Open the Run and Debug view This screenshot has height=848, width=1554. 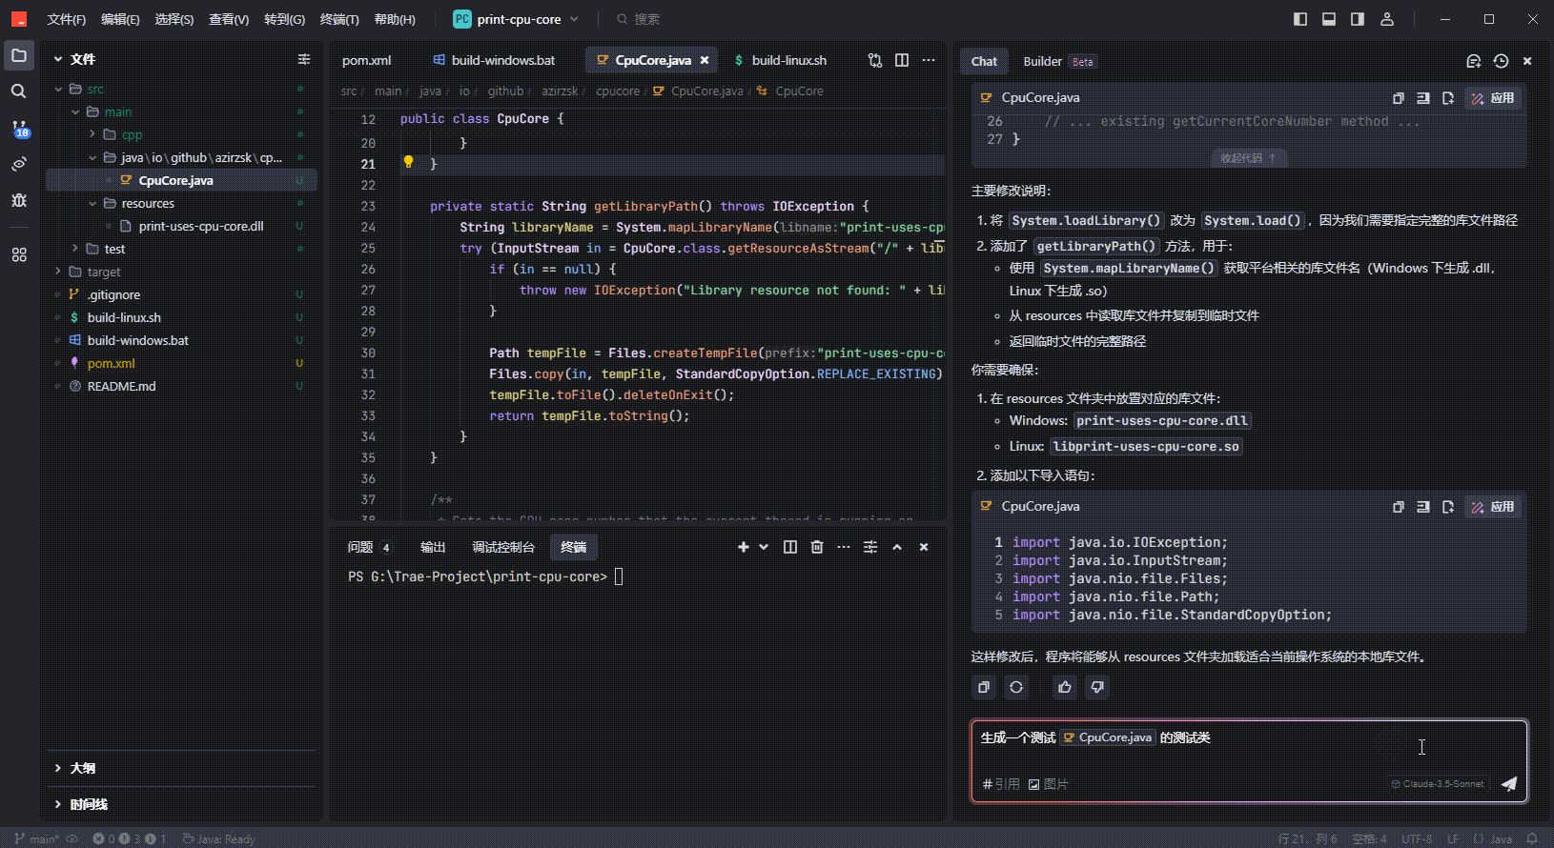19,200
